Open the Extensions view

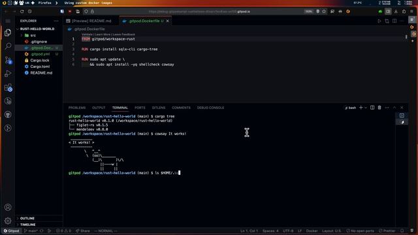click(8, 87)
